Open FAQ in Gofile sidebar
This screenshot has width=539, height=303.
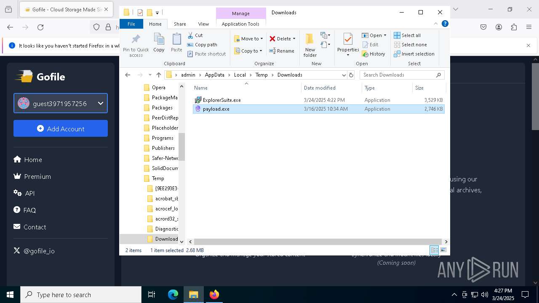click(x=25, y=210)
